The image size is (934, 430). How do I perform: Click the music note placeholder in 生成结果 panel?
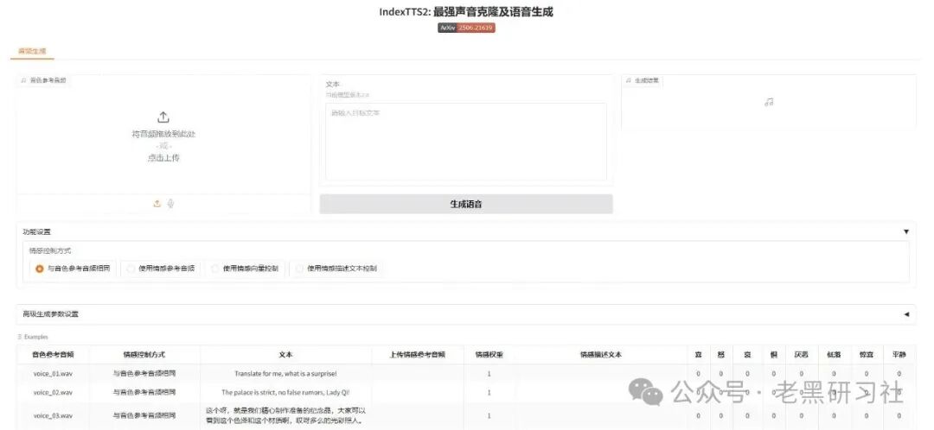[769, 102]
